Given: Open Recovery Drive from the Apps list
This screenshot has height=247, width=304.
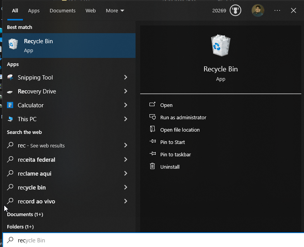Looking at the screenshot, I should [x=69, y=91].
